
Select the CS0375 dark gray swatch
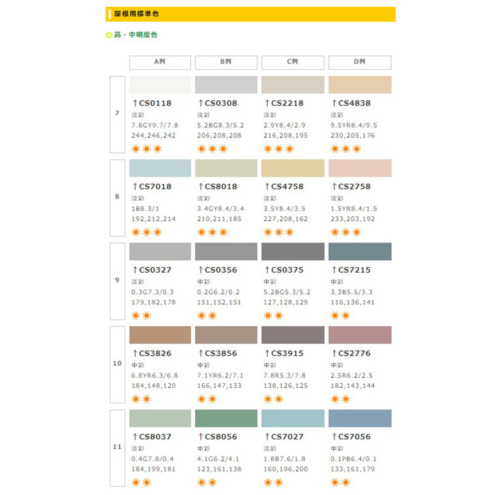click(293, 252)
